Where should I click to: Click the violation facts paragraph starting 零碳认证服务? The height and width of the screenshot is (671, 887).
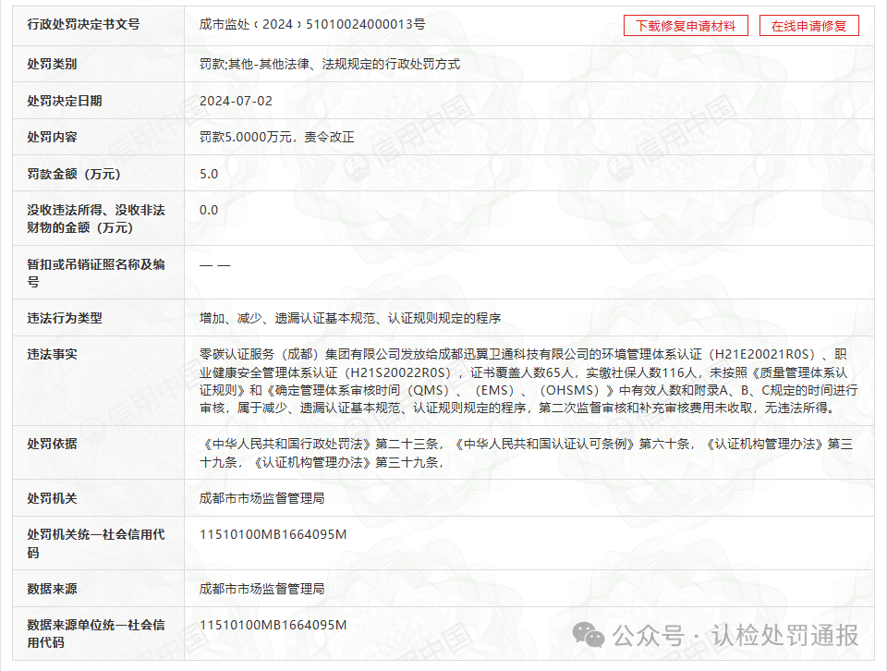(529, 381)
